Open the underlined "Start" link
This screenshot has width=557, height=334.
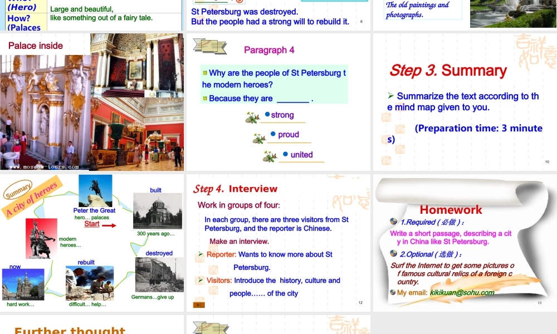coord(92,224)
